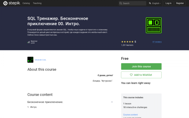Collapse the Бесконечное приключение section chevron

coord(112,102)
